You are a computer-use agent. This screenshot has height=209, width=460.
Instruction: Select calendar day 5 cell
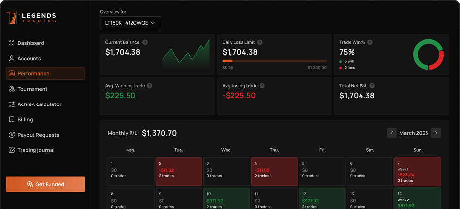click(x=323, y=172)
